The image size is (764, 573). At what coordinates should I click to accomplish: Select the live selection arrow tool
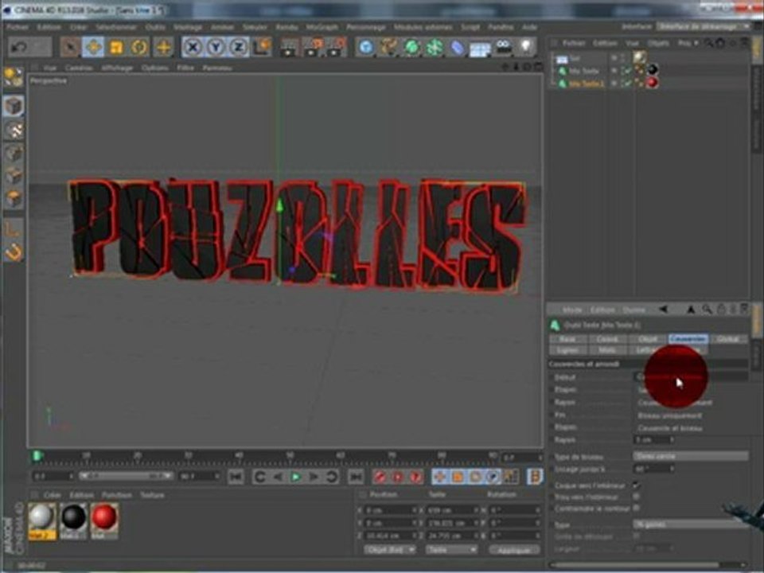(x=71, y=47)
